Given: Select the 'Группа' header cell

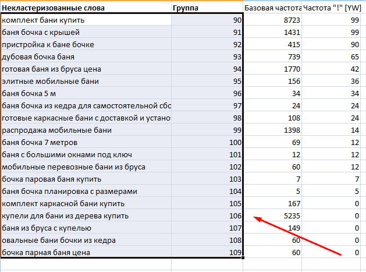Looking at the screenshot, I should tap(207, 8).
